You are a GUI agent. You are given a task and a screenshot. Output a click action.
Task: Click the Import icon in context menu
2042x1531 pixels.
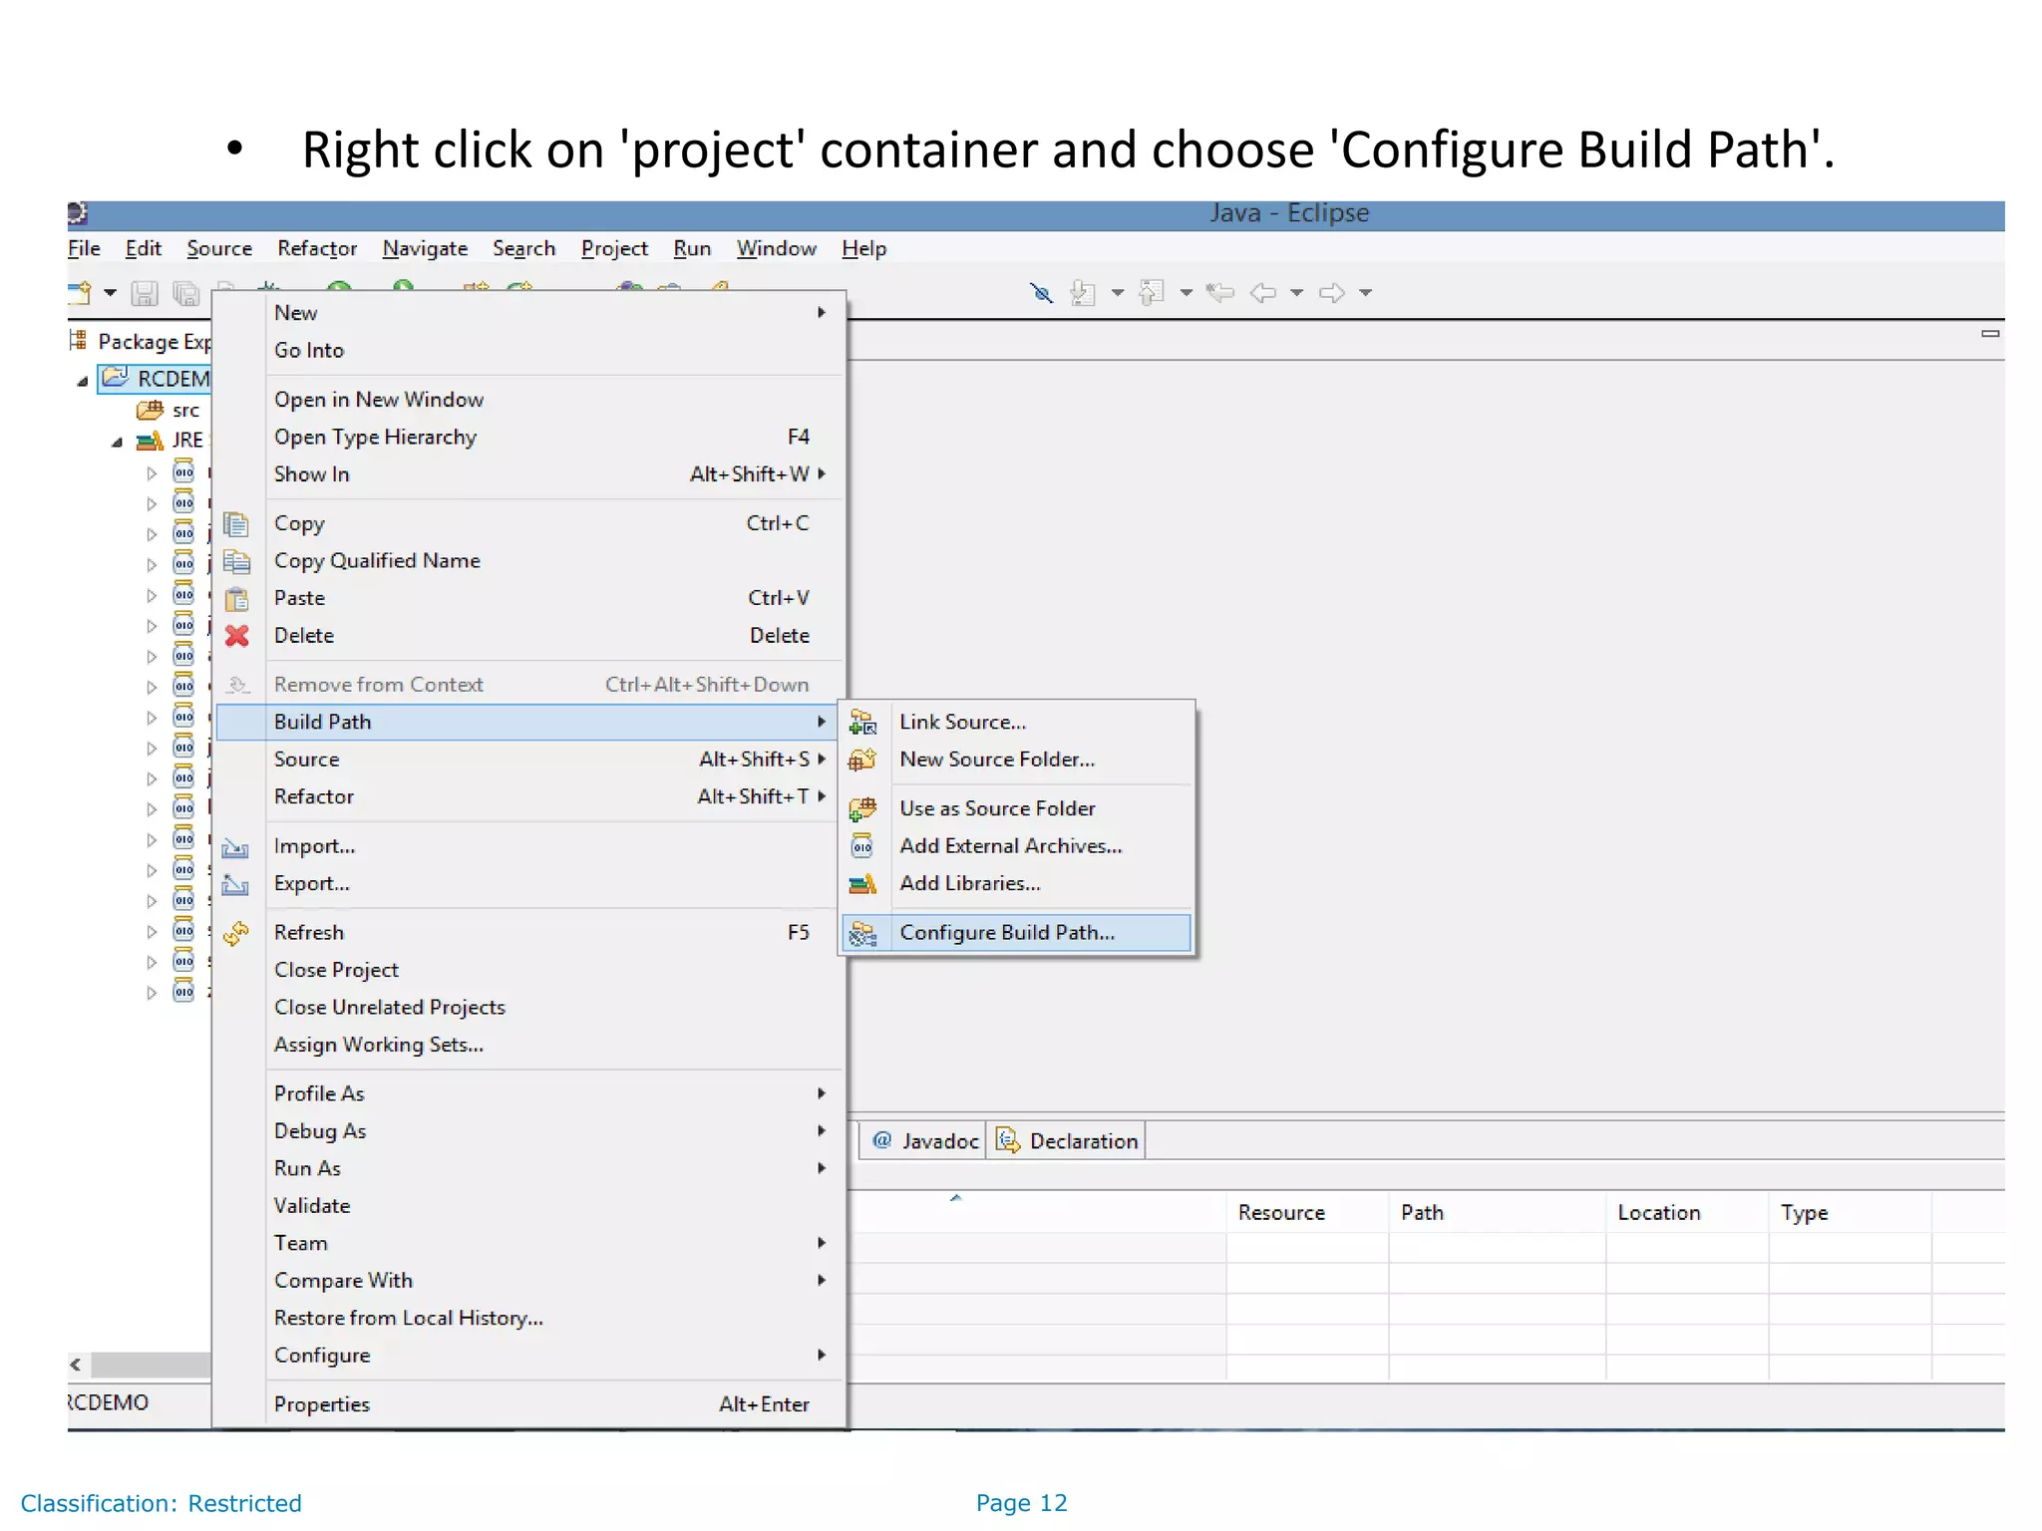tap(235, 847)
